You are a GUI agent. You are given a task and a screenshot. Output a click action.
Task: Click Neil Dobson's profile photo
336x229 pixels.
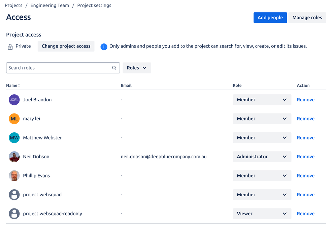click(x=14, y=157)
